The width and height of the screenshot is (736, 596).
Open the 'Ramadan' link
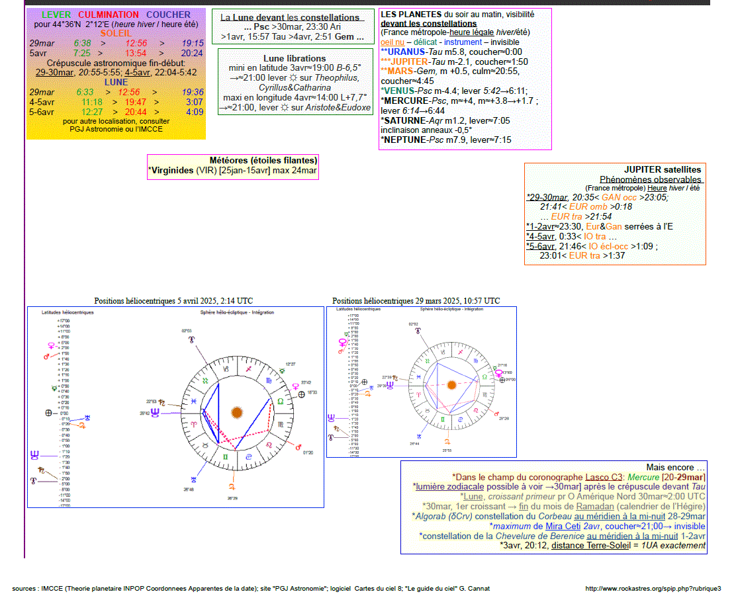(x=595, y=506)
